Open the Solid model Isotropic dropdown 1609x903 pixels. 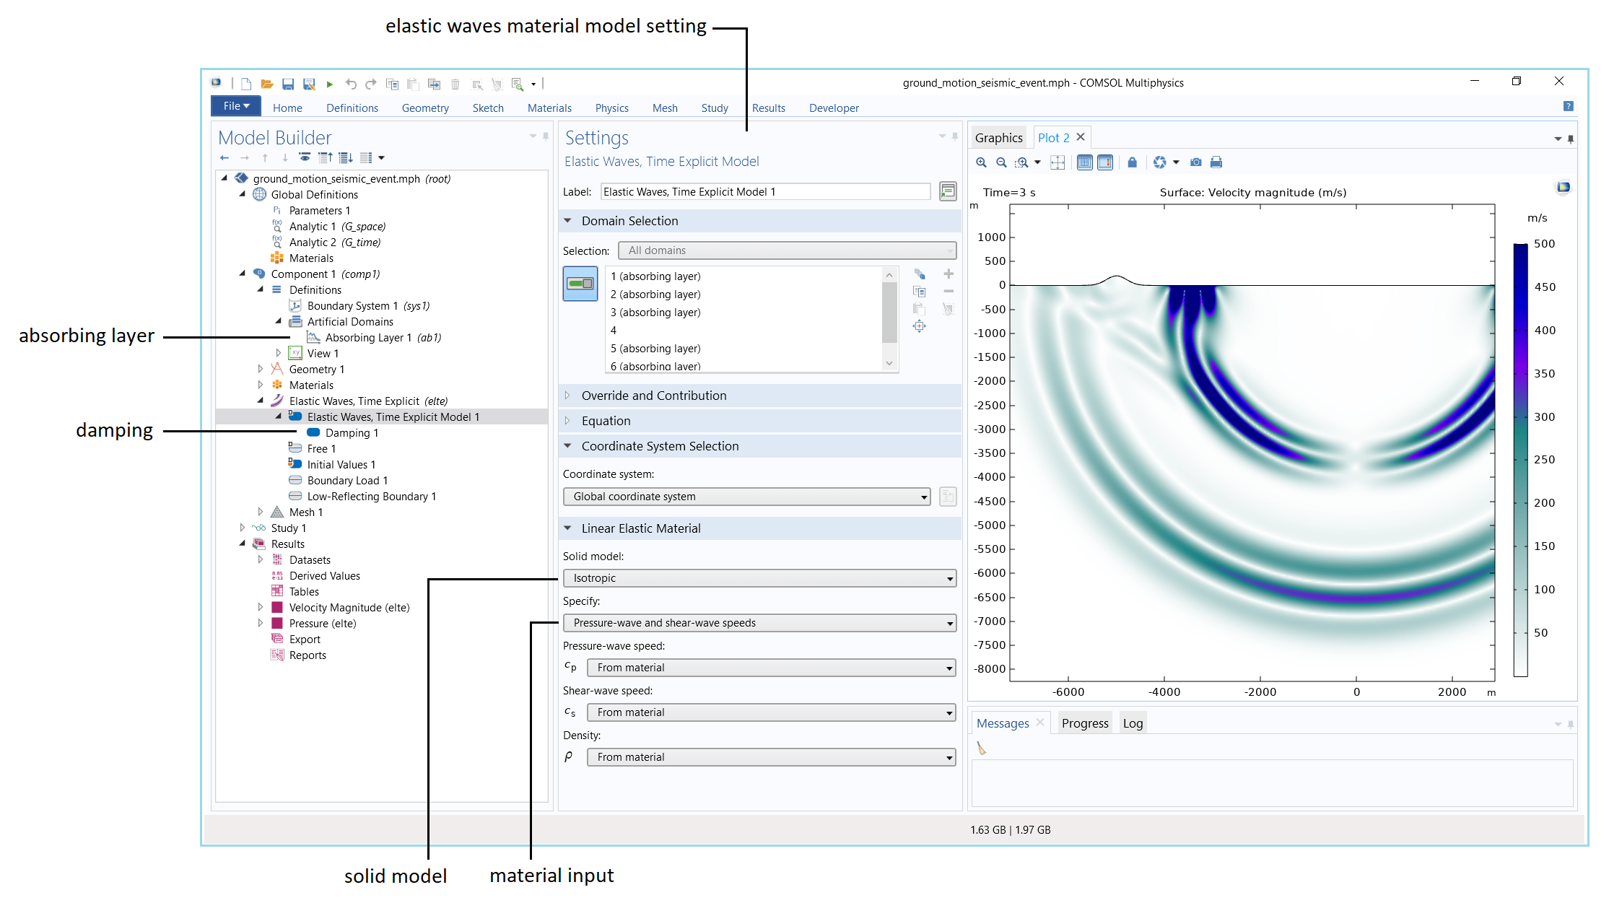point(758,577)
